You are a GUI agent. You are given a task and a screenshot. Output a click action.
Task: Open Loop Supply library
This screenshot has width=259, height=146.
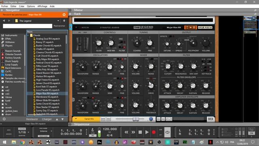coord(11,64)
